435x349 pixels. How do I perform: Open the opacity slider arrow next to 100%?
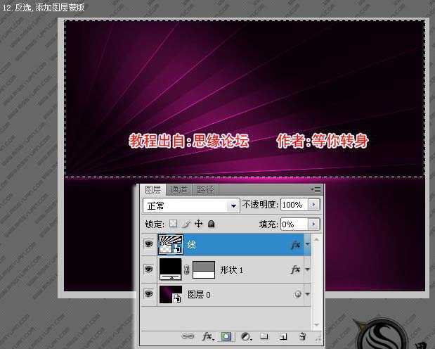point(313,205)
